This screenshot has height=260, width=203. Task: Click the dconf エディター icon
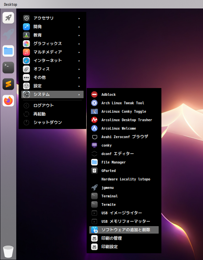(94, 154)
